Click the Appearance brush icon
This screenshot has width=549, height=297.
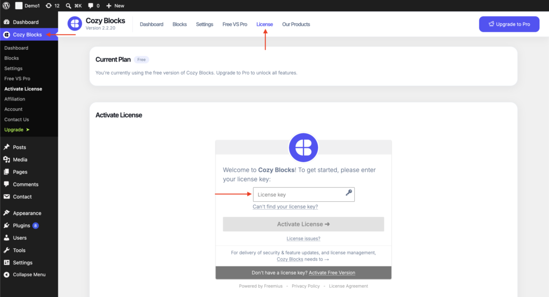[x=6, y=213]
